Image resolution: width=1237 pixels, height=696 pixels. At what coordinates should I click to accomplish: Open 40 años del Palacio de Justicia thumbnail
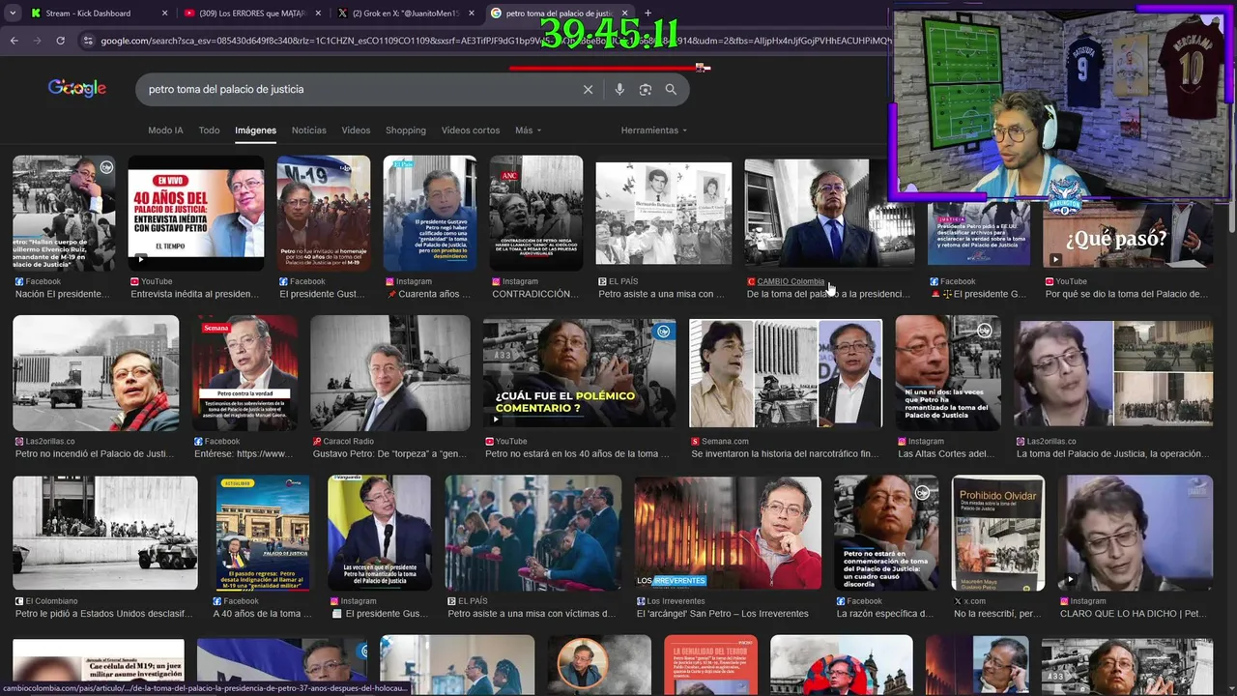click(x=196, y=214)
